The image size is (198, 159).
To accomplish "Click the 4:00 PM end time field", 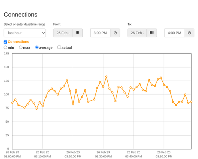I will 175,33.
